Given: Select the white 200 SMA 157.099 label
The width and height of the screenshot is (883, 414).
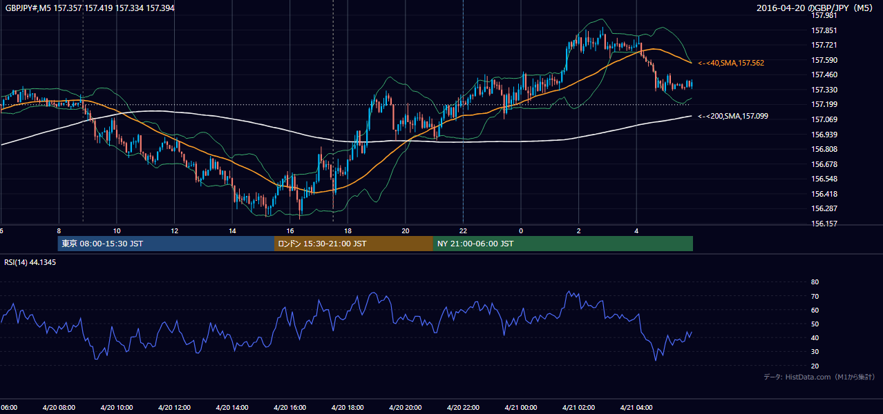Looking at the screenshot, I should coord(733,116).
